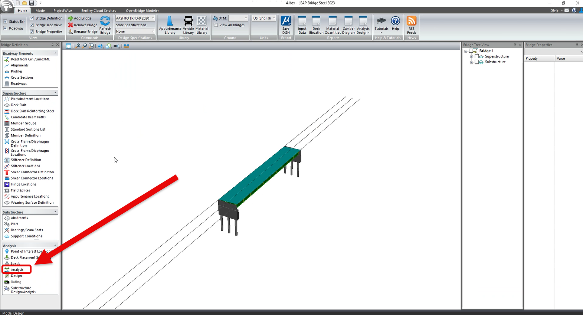Screen dimensions: 583x315
Task: Switch to the ProjectWise ribbon tab
Action: (x=63, y=10)
